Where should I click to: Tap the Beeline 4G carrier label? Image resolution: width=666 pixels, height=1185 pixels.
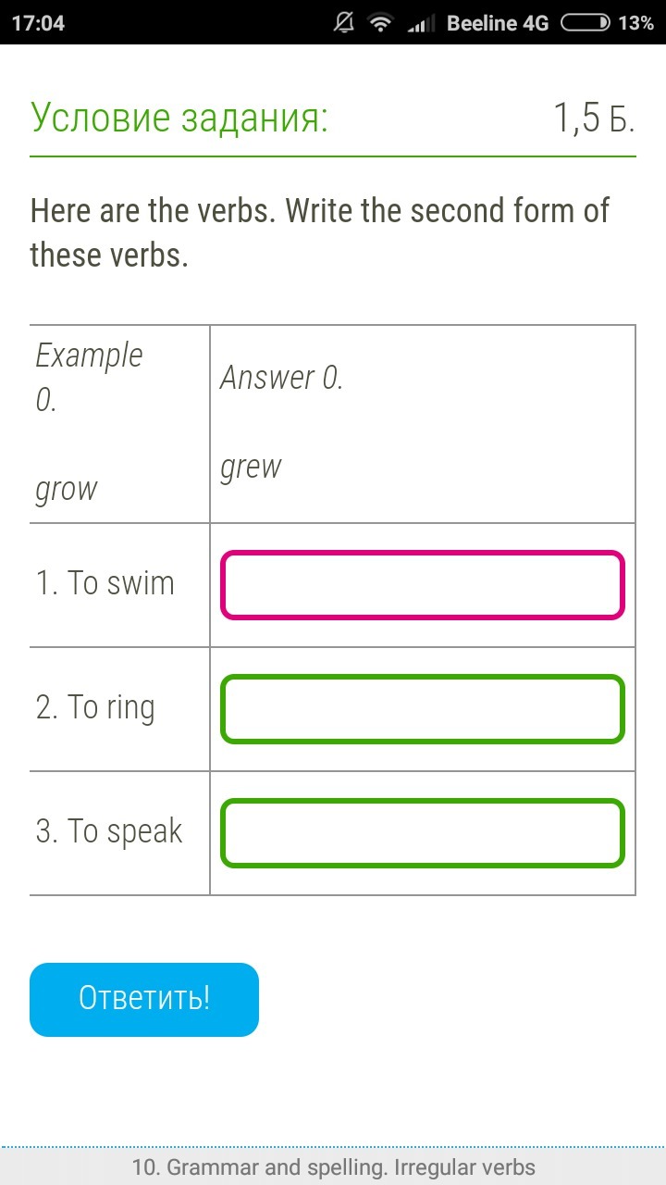click(498, 23)
